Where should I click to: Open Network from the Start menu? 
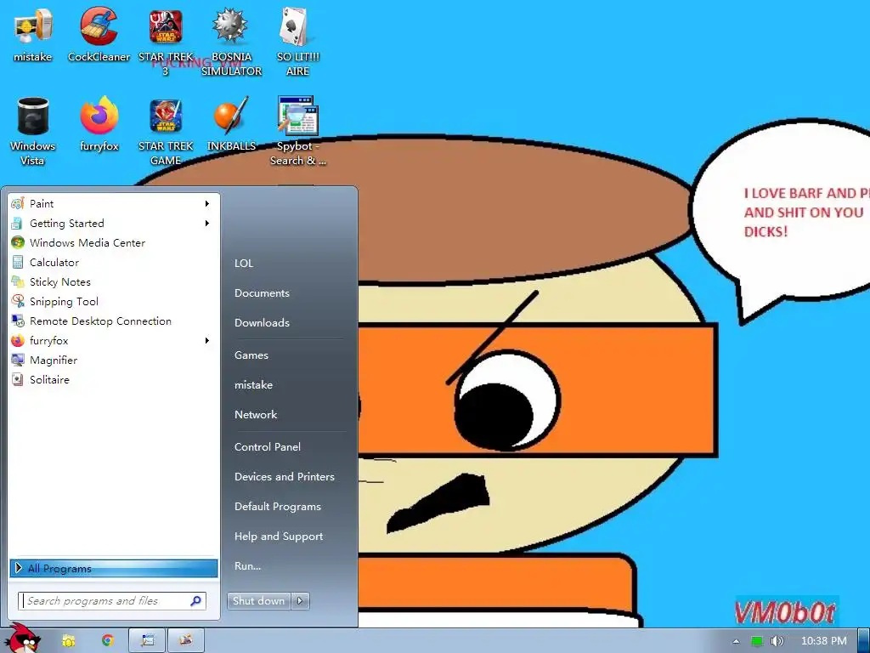coord(256,415)
